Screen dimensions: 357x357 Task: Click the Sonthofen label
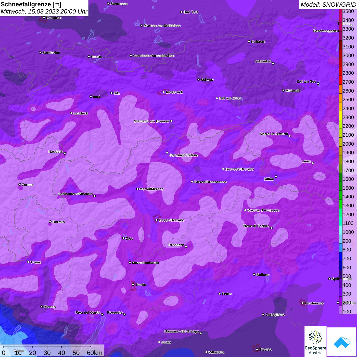51,53
